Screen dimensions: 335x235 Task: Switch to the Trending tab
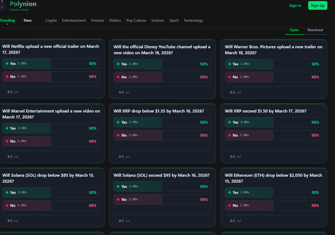click(x=7, y=20)
